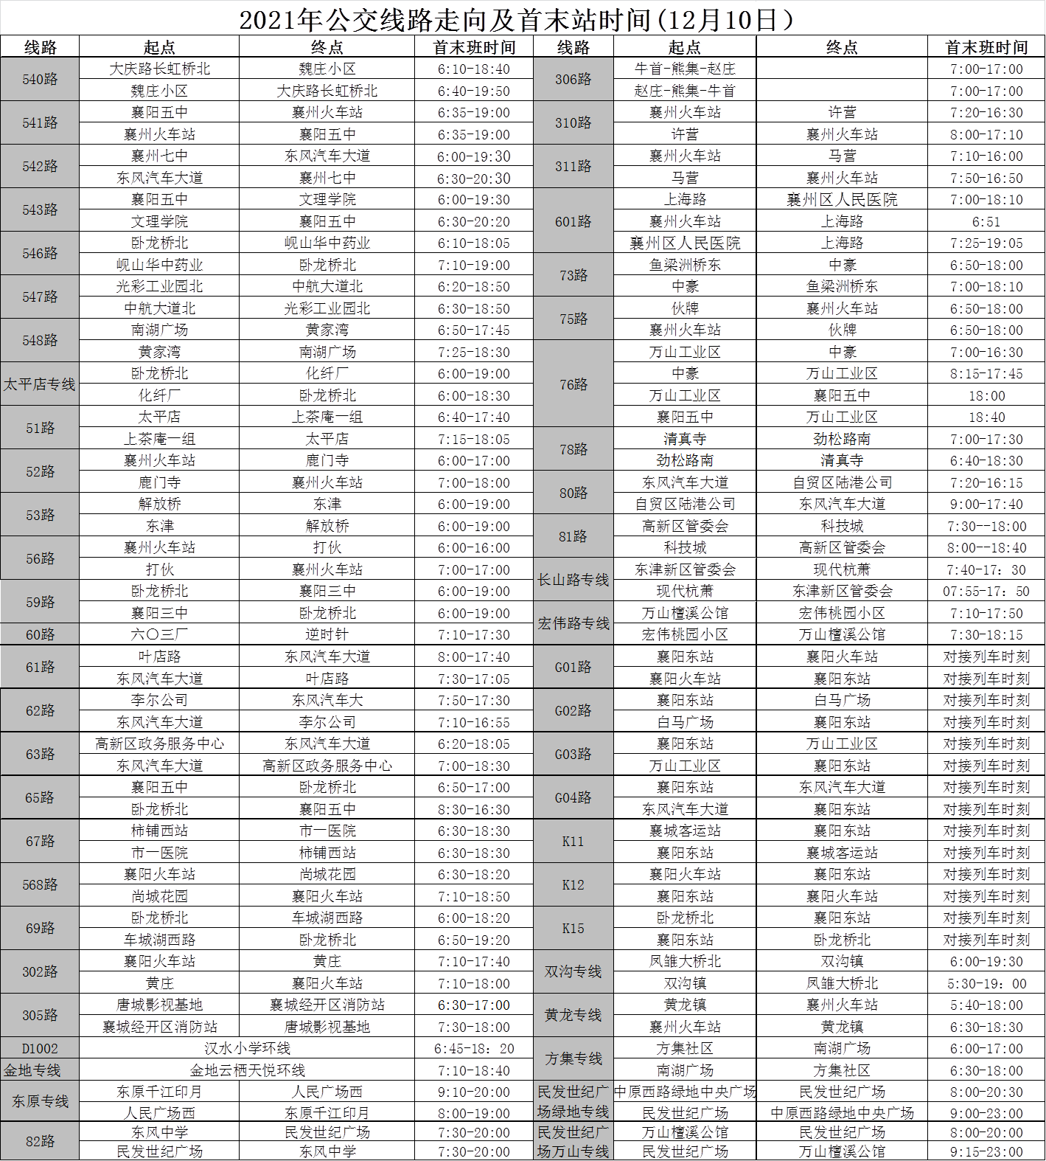Select the 宏伟路专线 route cell
The width and height of the screenshot is (1046, 1161).
click(x=573, y=623)
